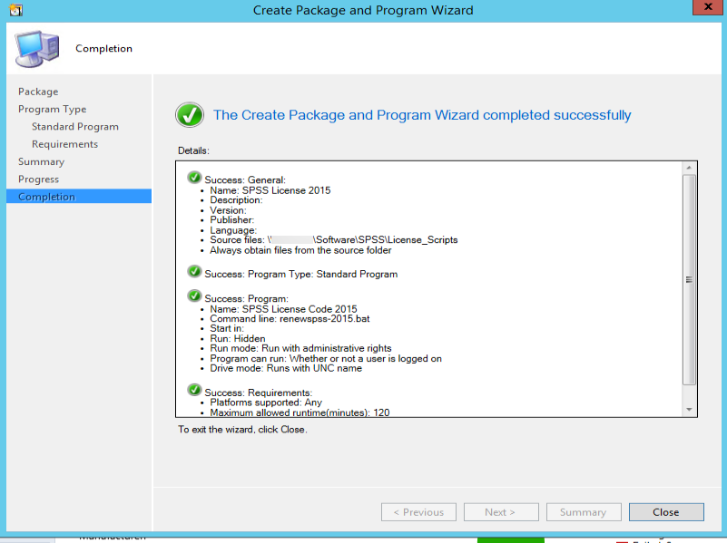Click 'Always obtain files from the source folder'
This screenshot has height=543, width=727.
click(300, 250)
